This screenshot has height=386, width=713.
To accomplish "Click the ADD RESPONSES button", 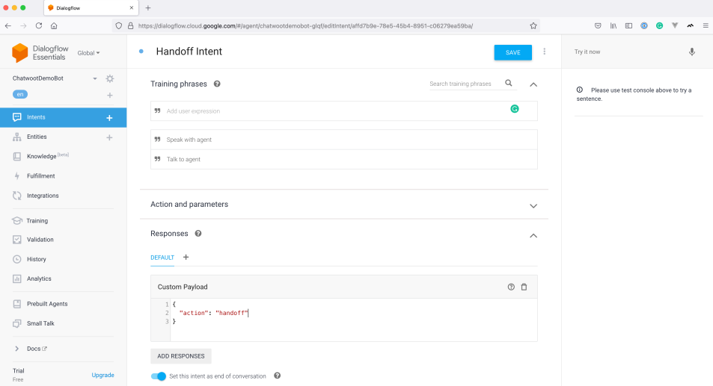I will [x=181, y=356].
